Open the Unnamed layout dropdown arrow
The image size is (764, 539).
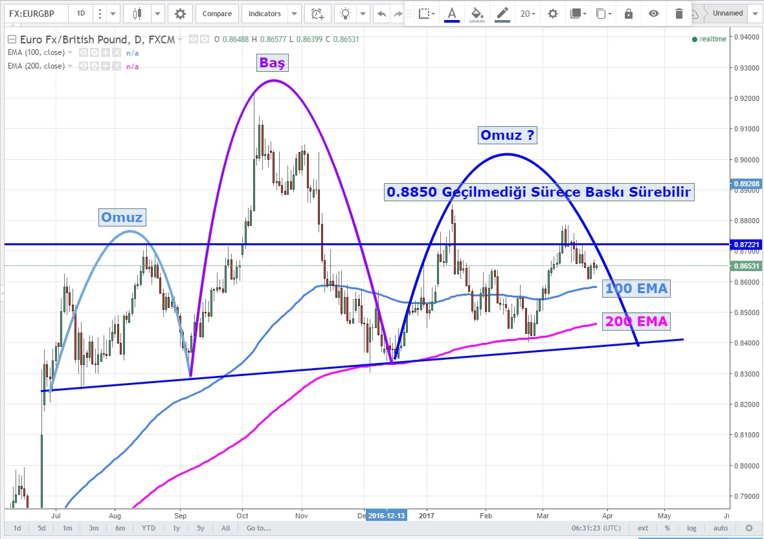coord(755,14)
